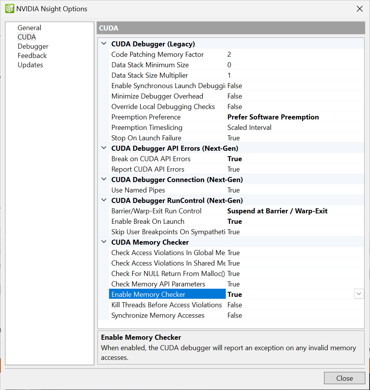Viewport: 370px width, 390px height.
Task: Open the Enable Memory Checker value dropdown
Action: coord(359,294)
